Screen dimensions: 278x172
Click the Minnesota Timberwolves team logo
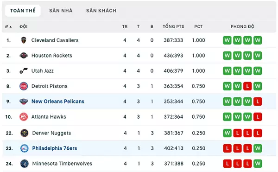pyautogui.click(x=24, y=164)
